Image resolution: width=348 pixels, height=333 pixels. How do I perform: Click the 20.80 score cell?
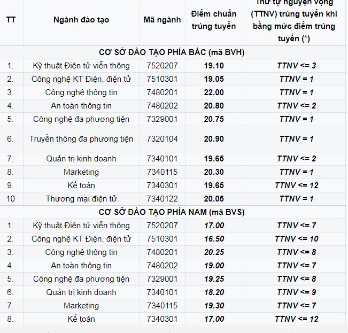click(214, 106)
